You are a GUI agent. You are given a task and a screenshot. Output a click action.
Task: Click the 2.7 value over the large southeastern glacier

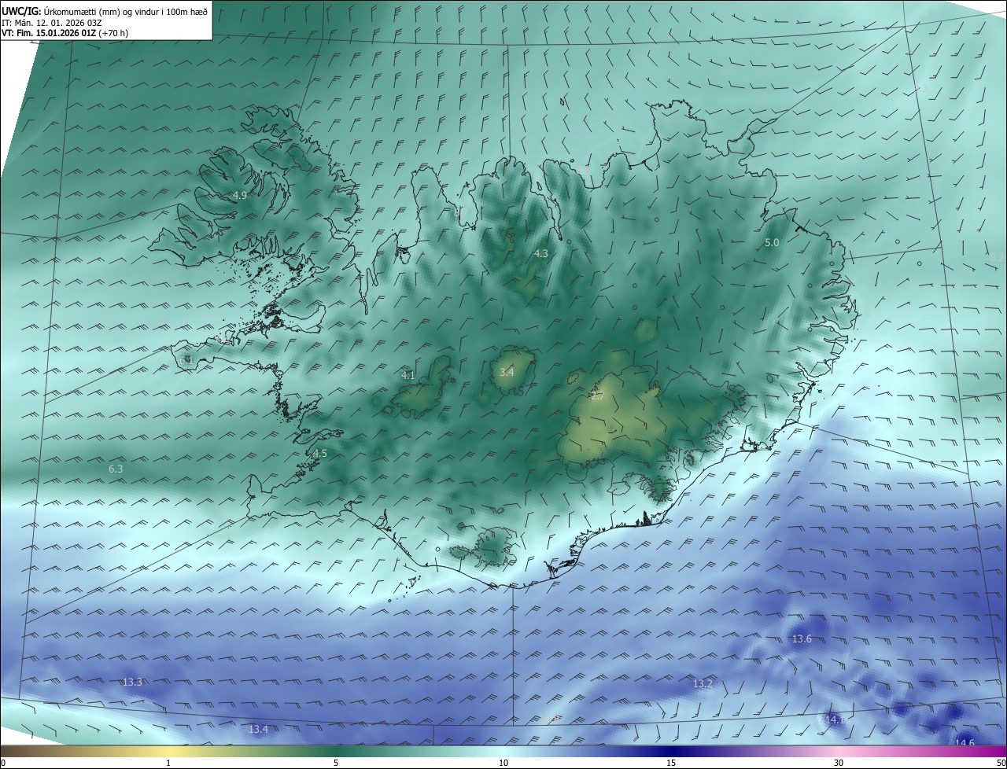point(597,396)
